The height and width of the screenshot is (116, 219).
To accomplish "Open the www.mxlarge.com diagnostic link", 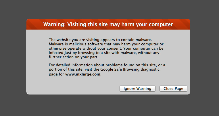I will 83,74.
